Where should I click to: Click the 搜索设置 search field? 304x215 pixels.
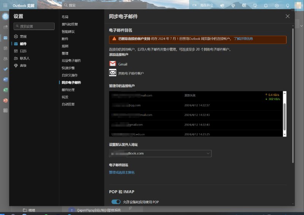34,26
